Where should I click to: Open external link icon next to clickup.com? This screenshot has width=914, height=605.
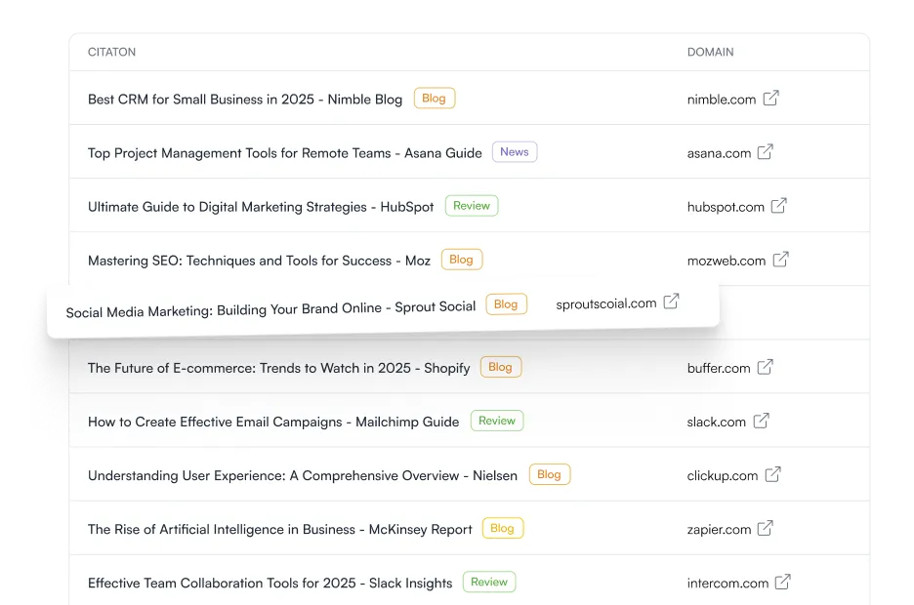(x=772, y=474)
